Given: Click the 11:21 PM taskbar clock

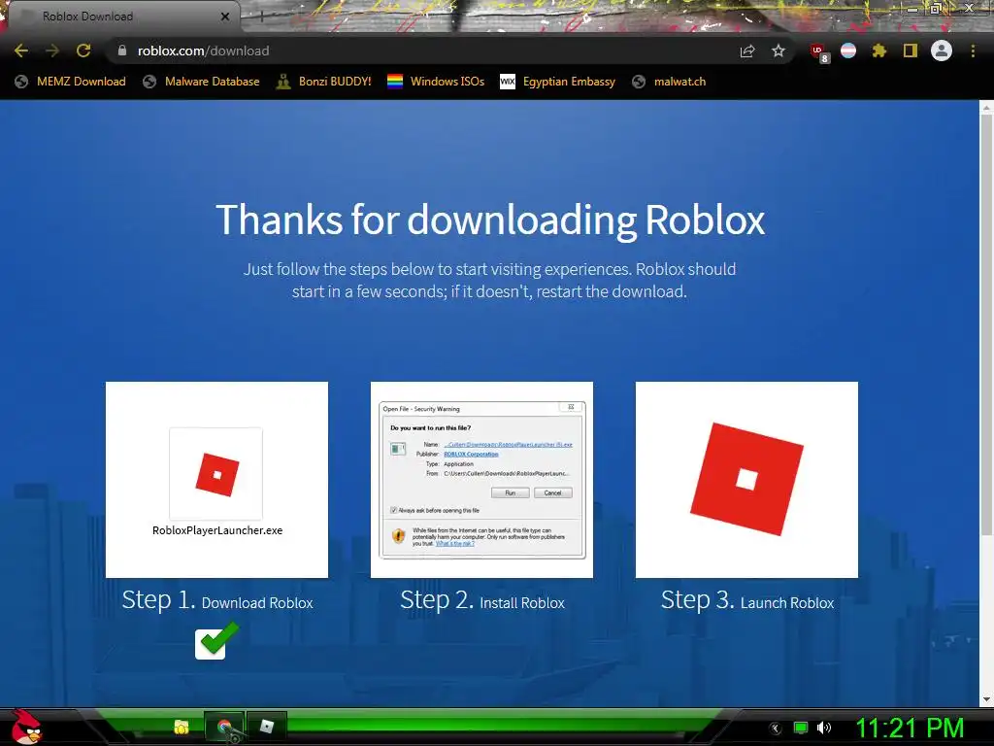Looking at the screenshot, I should click(x=910, y=729).
